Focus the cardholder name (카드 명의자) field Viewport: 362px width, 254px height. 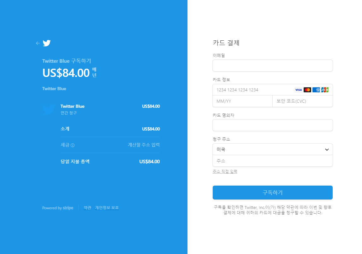click(272, 125)
